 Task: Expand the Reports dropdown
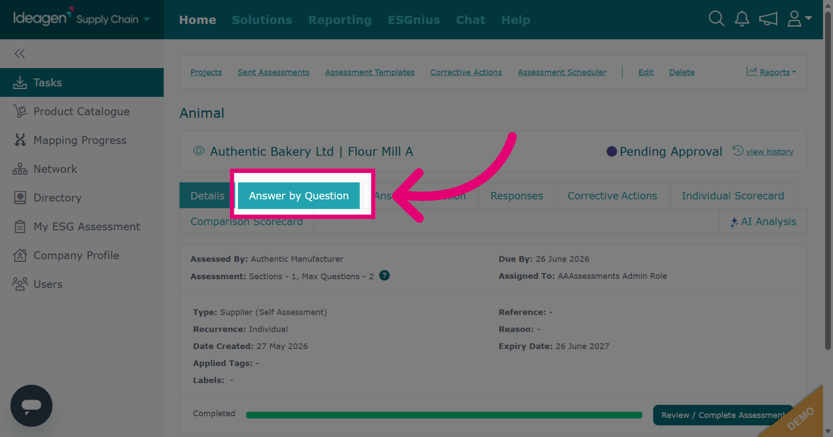point(771,72)
